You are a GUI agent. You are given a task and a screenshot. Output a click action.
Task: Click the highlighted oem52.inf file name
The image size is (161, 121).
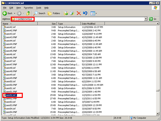(11, 95)
